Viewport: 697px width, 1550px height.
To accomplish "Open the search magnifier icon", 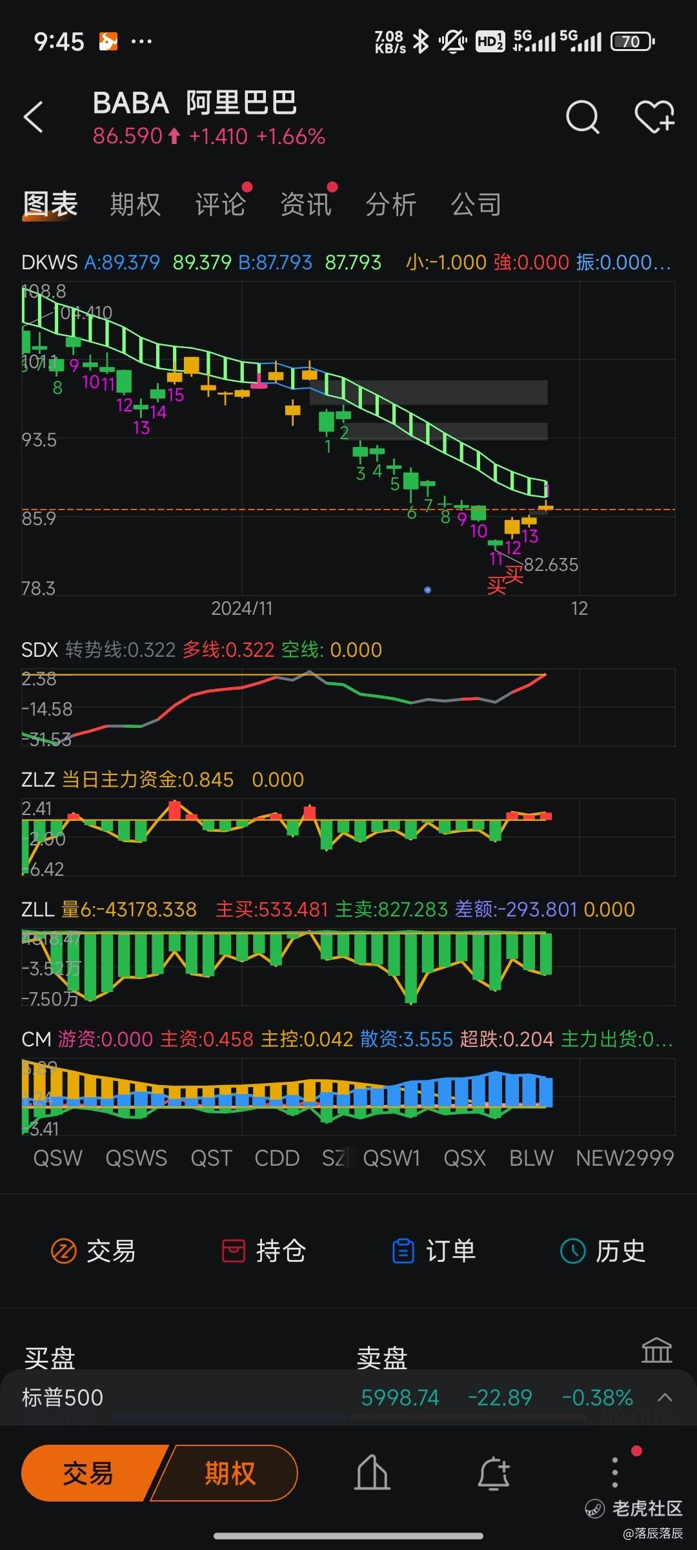I will point(582,118).
